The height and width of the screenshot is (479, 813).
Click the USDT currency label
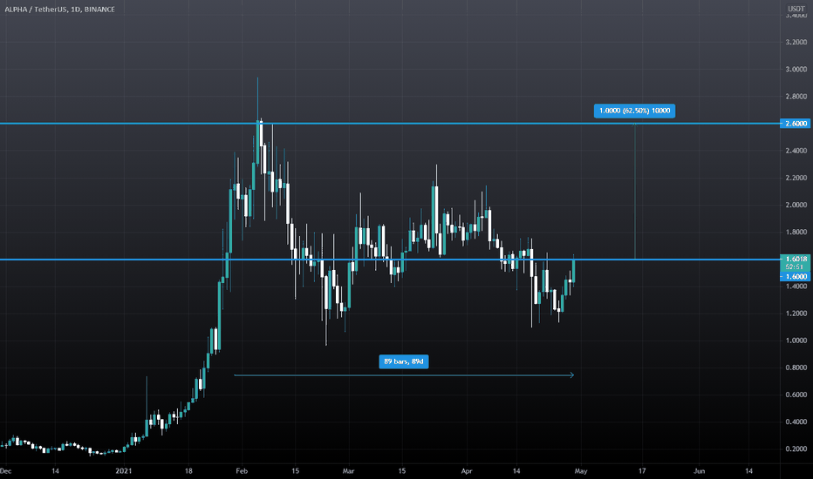tap(796, 9)
